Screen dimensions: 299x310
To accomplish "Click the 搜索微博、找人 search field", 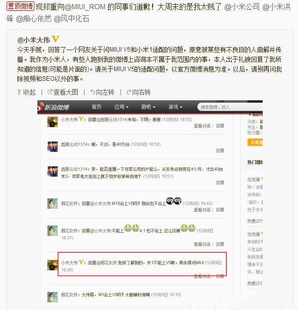I will 230,107.
